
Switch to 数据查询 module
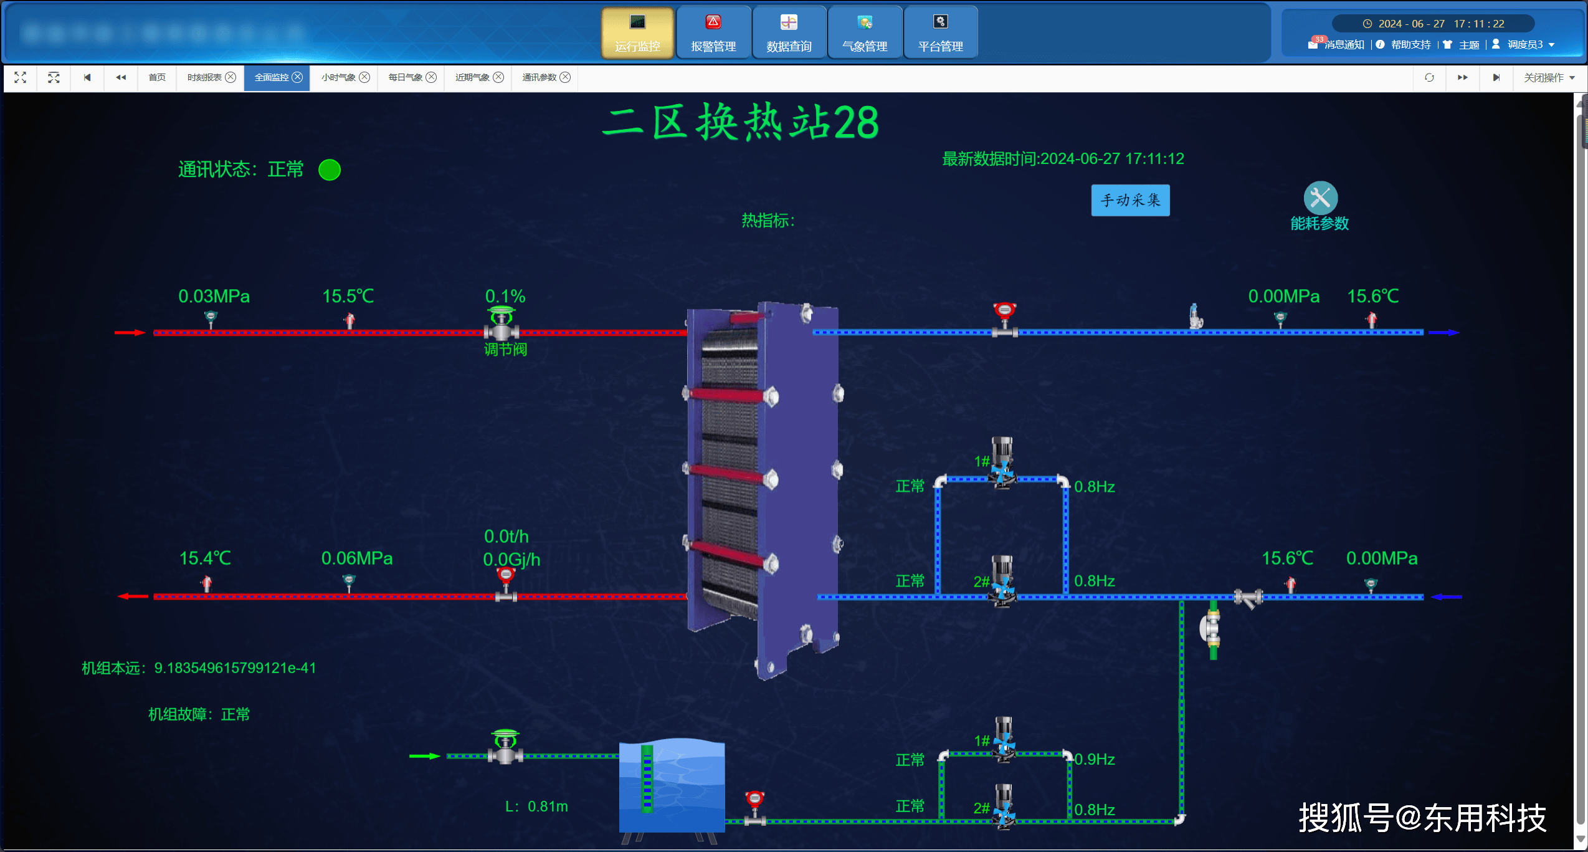pyautogui.click(x=789, y=32)
